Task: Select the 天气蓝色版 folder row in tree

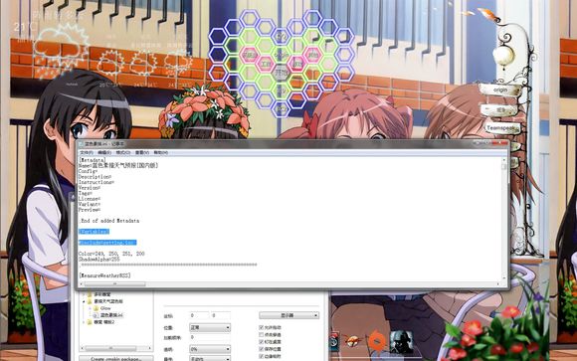Action: [x=105, y=301]
